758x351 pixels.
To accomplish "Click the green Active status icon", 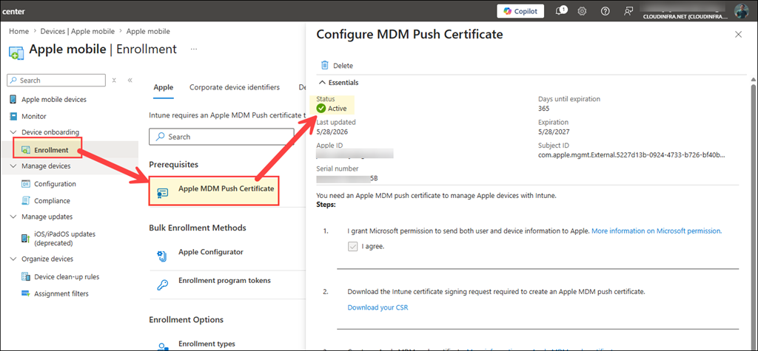I will tap(321, 108).
